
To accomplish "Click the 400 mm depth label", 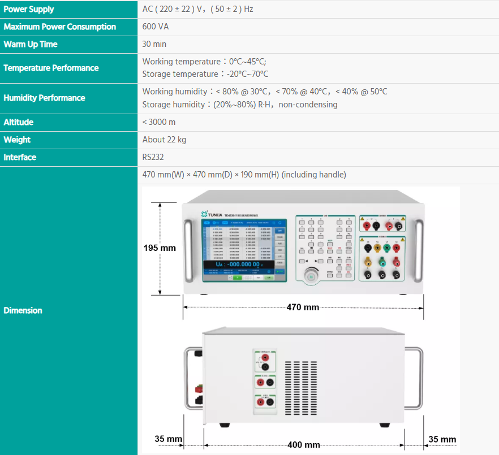I will coord(304,445).
